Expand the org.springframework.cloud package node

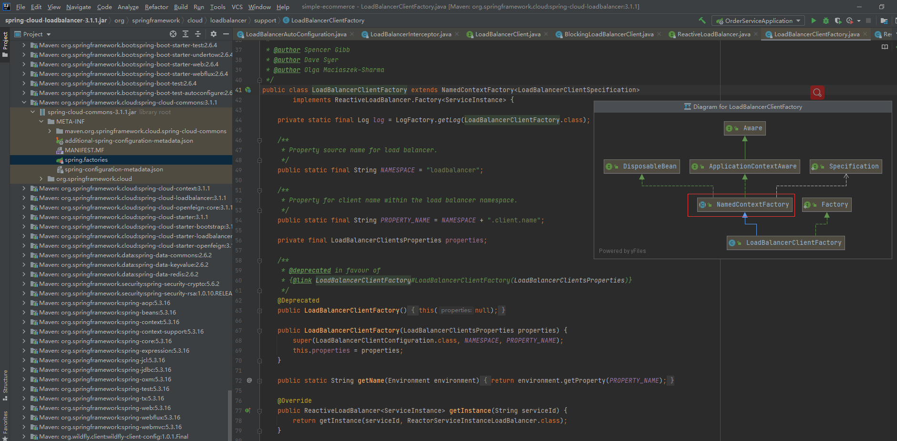41,179
